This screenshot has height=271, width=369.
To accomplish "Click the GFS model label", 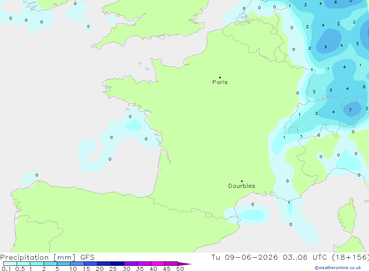I will (x=87, y=257).
